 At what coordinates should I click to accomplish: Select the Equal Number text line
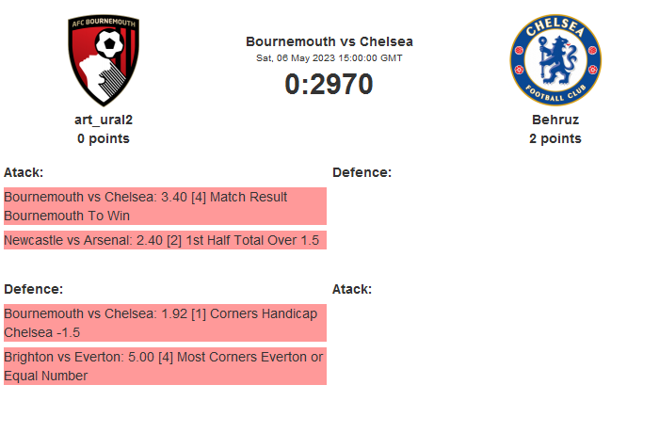click(x=46, y=376)
